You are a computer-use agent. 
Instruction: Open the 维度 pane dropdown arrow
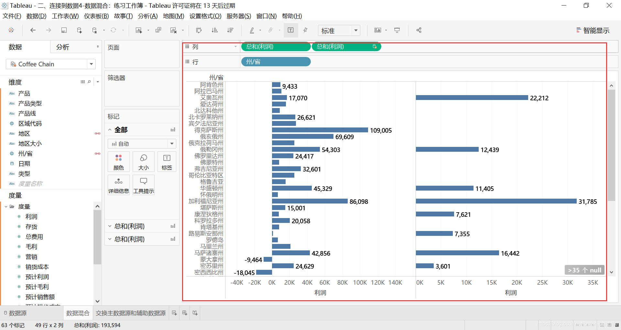pos(98,82)
